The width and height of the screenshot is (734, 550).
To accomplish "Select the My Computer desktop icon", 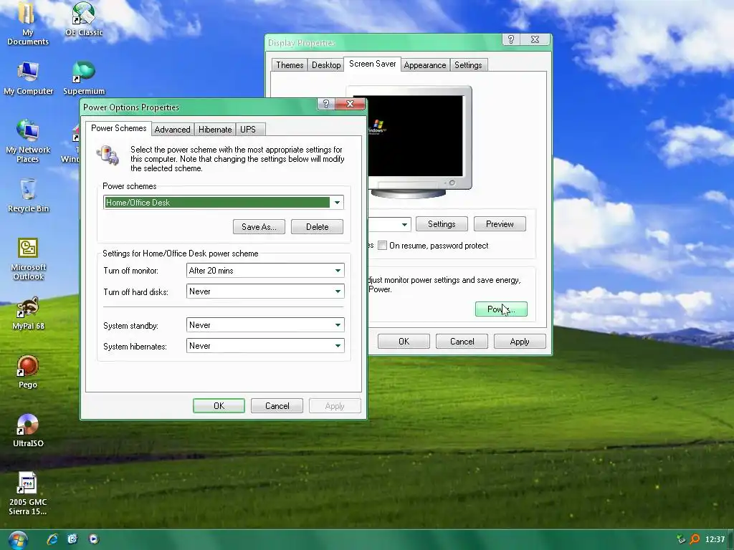I will [x=28, y=77].
